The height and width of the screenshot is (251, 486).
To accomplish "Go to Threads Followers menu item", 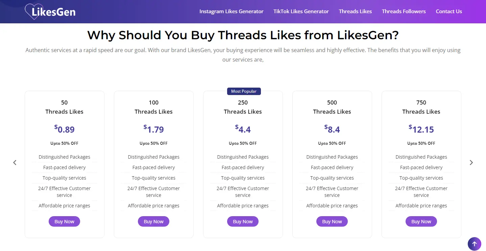I will pyautogui.click(x=404, y=12).
